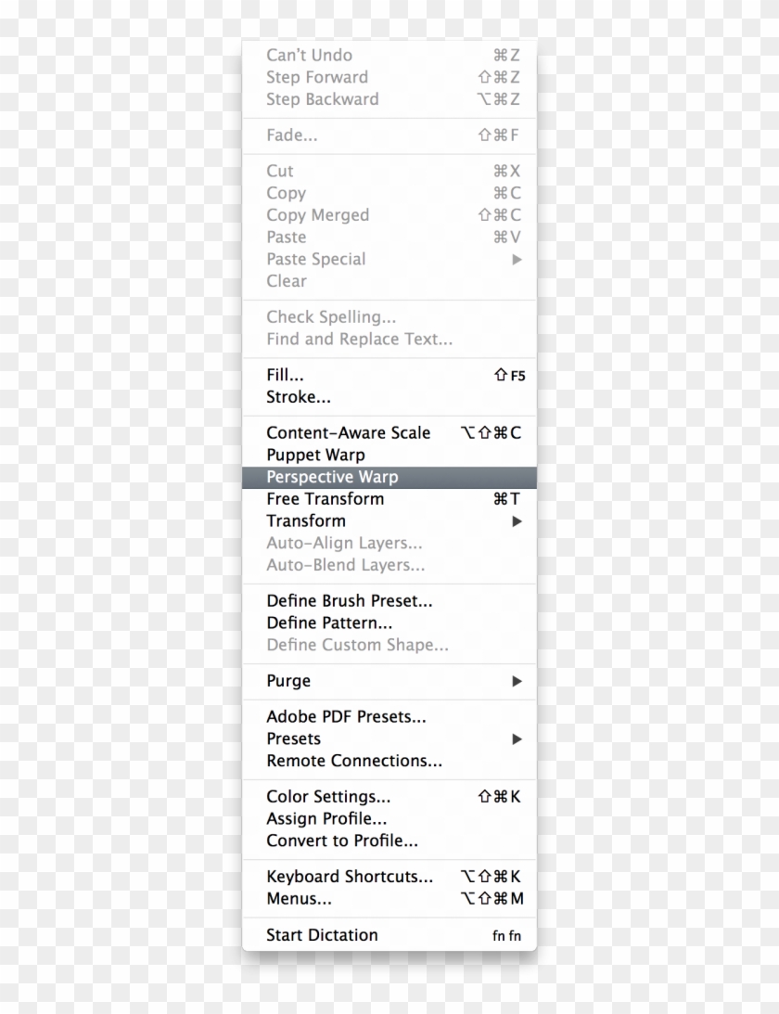Start Dictation from the Edit menu

coord(322,934)
